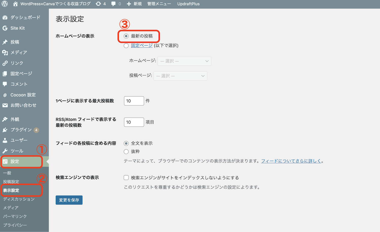Viewport: 380px width, 232px height.
Task: Open the プラグイン sidebar icon
Action: click(x=5, y=130)
